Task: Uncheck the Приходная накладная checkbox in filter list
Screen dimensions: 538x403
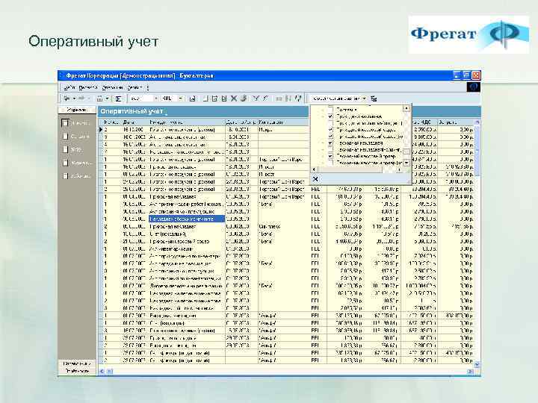Action: click(330, 116)
